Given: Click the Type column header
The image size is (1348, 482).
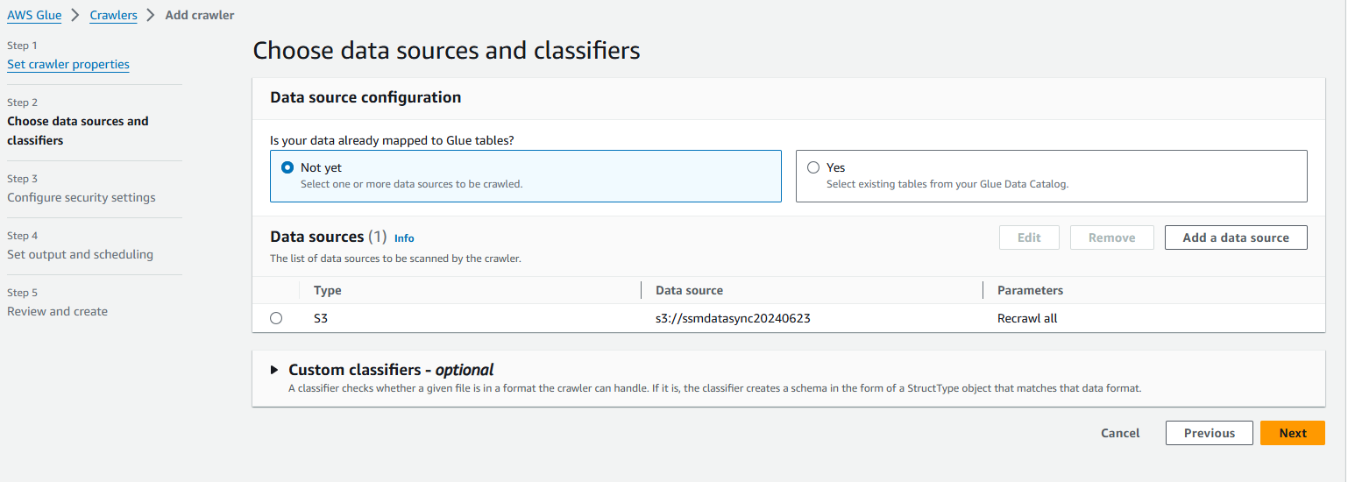Looking at the screenshot, I should pyautogui.click(x=328, y=290).
